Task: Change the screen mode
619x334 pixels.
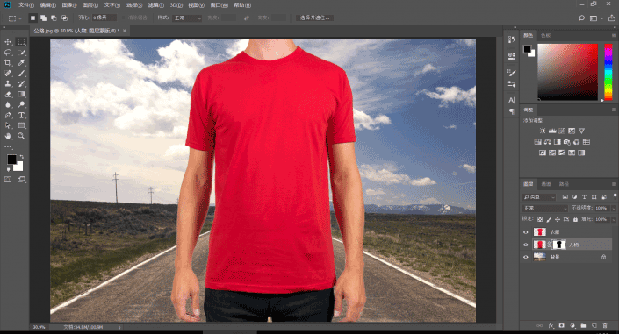Action: pyautogui.click(x=21, y=180)
